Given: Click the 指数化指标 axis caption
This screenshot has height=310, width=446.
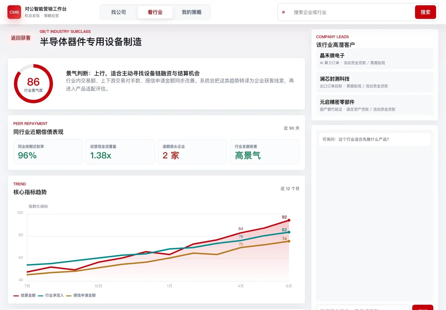Looking at the screenshot, I should pyautogui.click(x=38, y=206).
